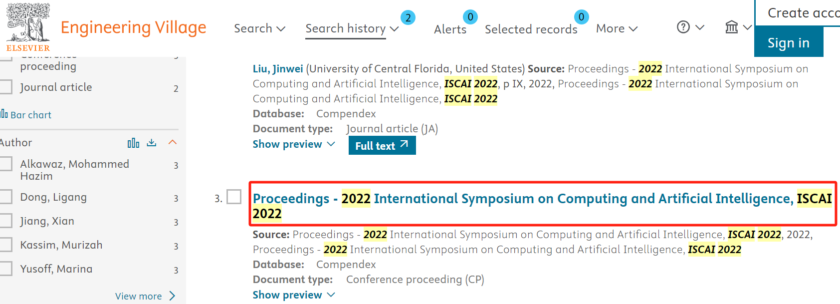The width and height of the screenshot is (840, 304).
Task: Go to Alerts
Action: pyautogui.click(x=450, y=29)
